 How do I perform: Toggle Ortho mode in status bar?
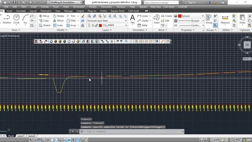pyautogui.click(x=43, y=140)
